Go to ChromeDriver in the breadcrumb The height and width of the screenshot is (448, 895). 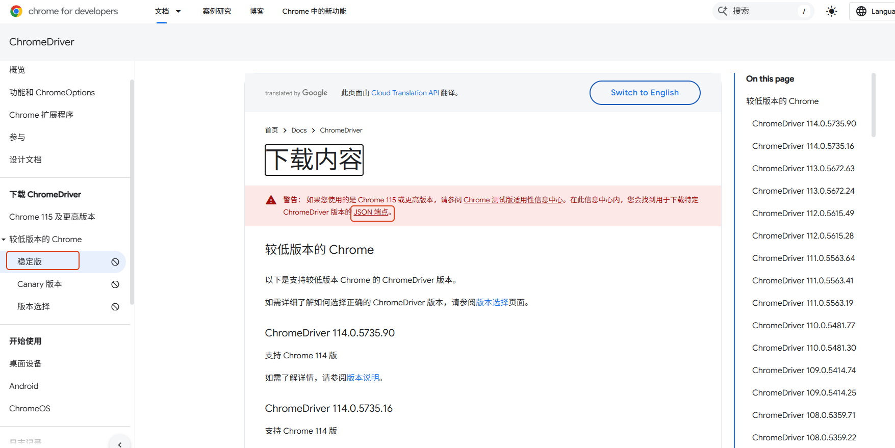(x=341, y=130)
